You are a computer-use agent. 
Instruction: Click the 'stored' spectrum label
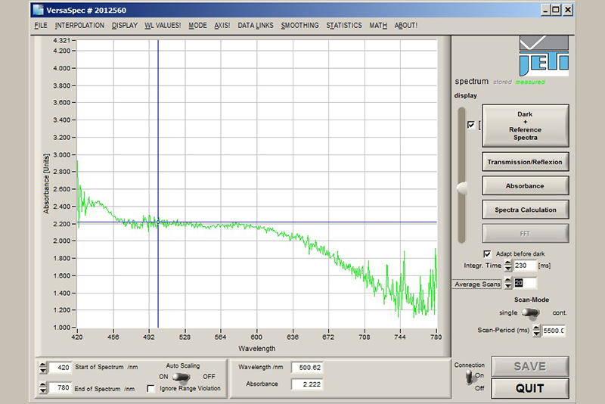[x=502, y=82]
